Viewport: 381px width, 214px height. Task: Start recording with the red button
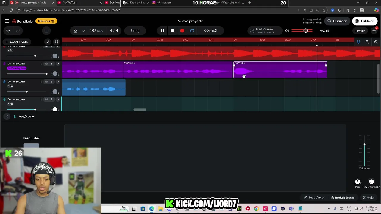pos(182,31)
